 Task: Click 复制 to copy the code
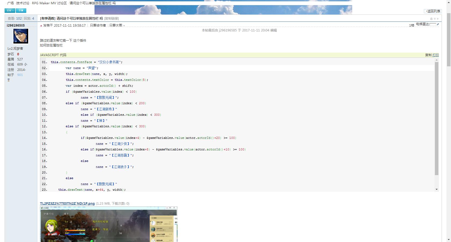point(428,55)
